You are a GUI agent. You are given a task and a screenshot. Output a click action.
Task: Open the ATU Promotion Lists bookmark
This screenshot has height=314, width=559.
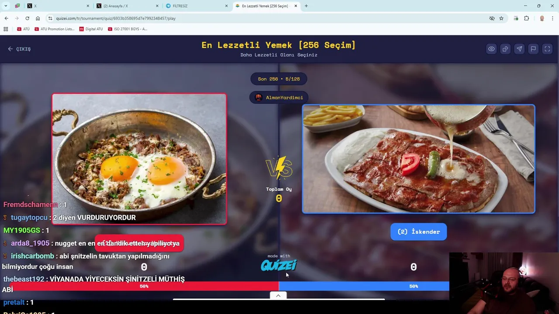click(x=54, y=29)
